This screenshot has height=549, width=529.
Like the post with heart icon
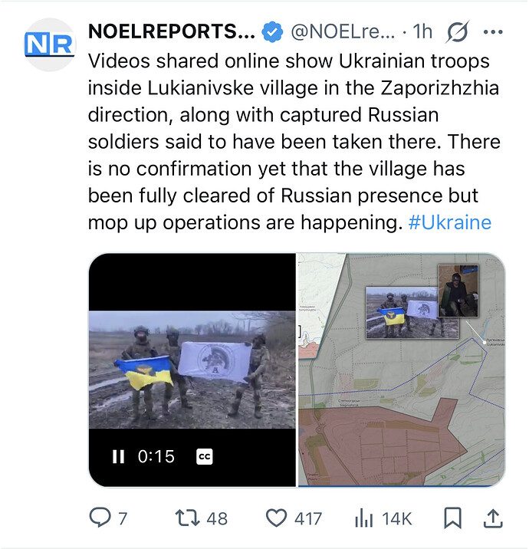[276, 519]
